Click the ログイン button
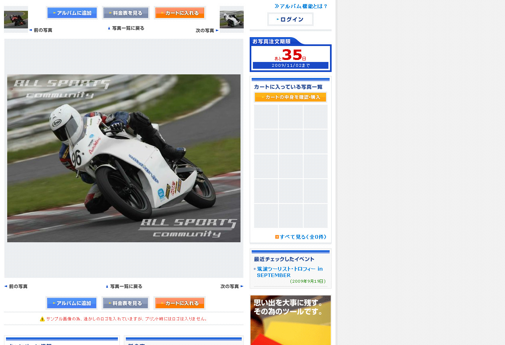Viewport: 505px width, 345px height. point(290,19)
